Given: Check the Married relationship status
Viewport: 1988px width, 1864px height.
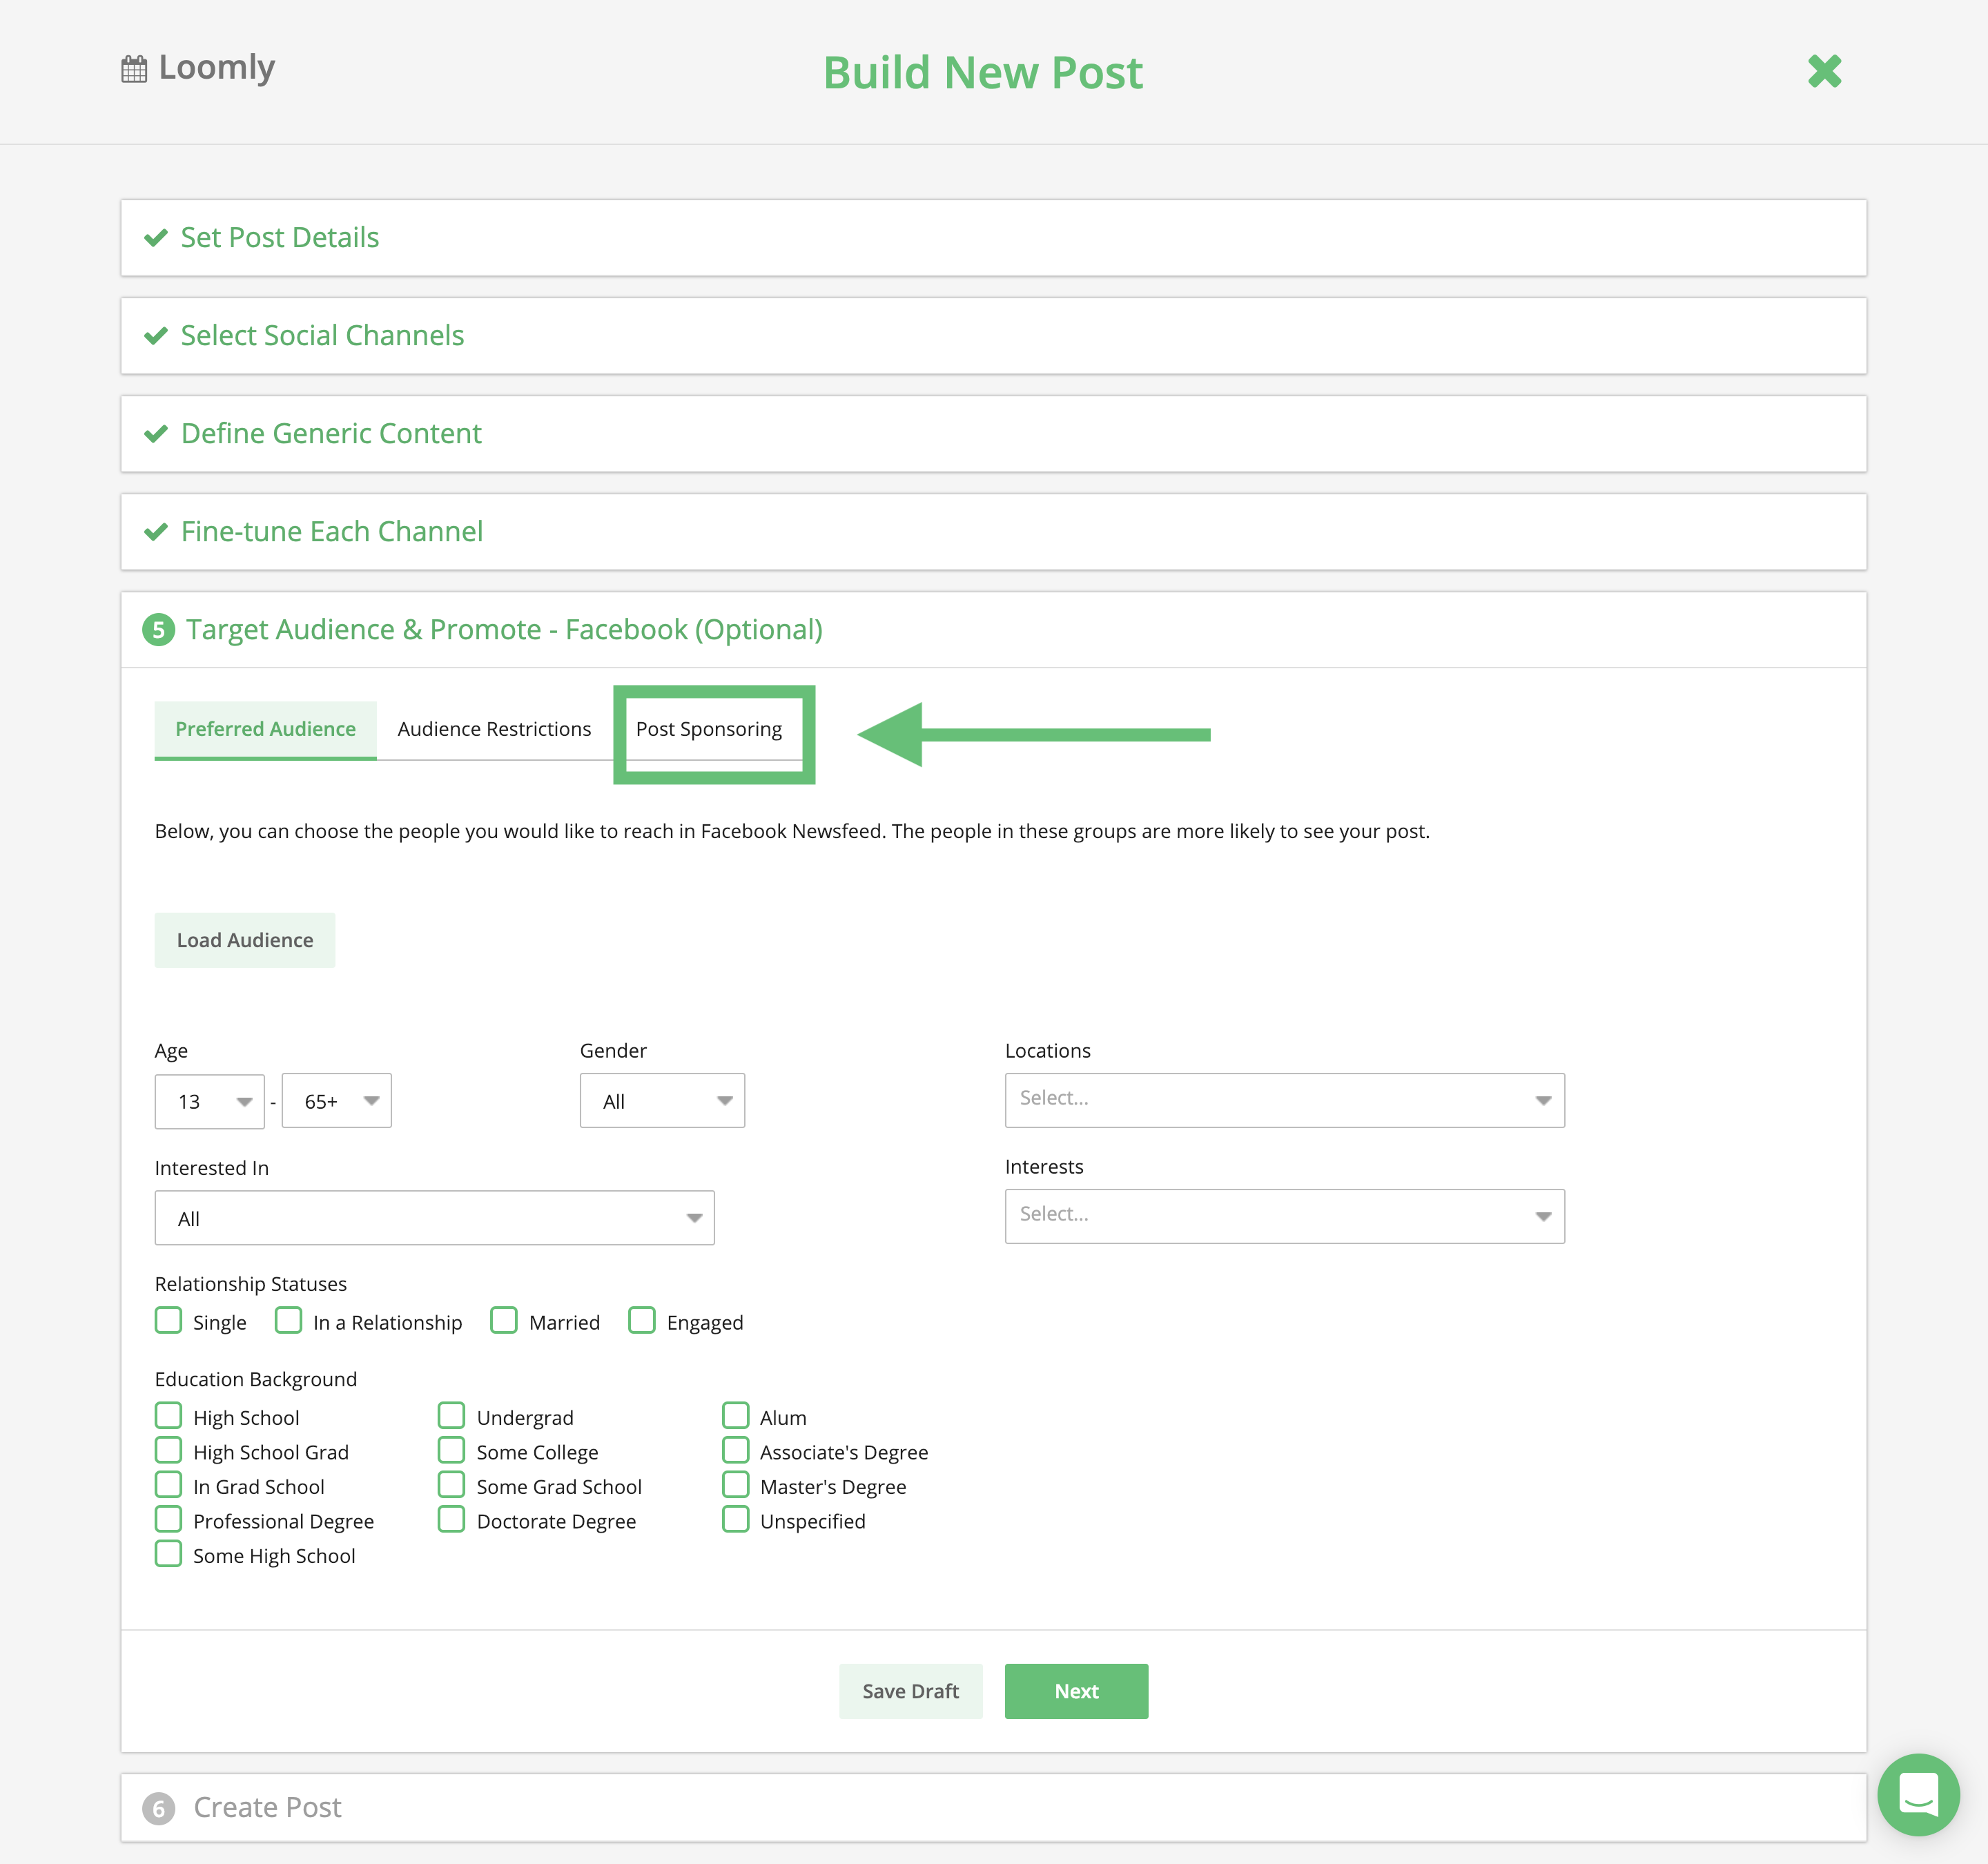Looking at the screenshot, I should (x=504, y=1320).
